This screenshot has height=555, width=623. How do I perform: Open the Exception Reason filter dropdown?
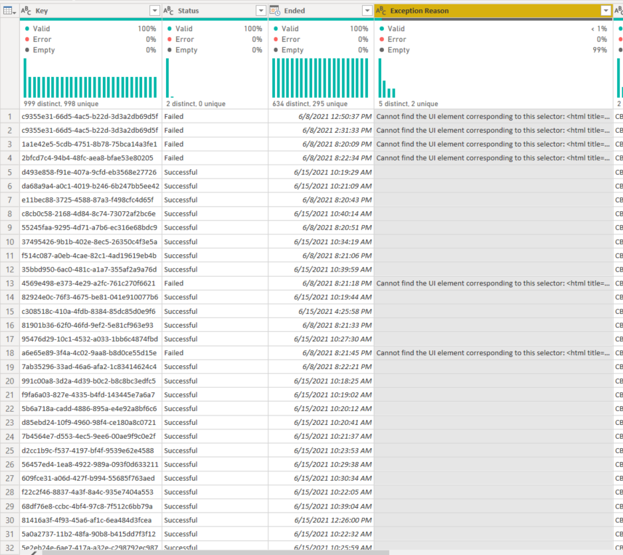(606, 11)
